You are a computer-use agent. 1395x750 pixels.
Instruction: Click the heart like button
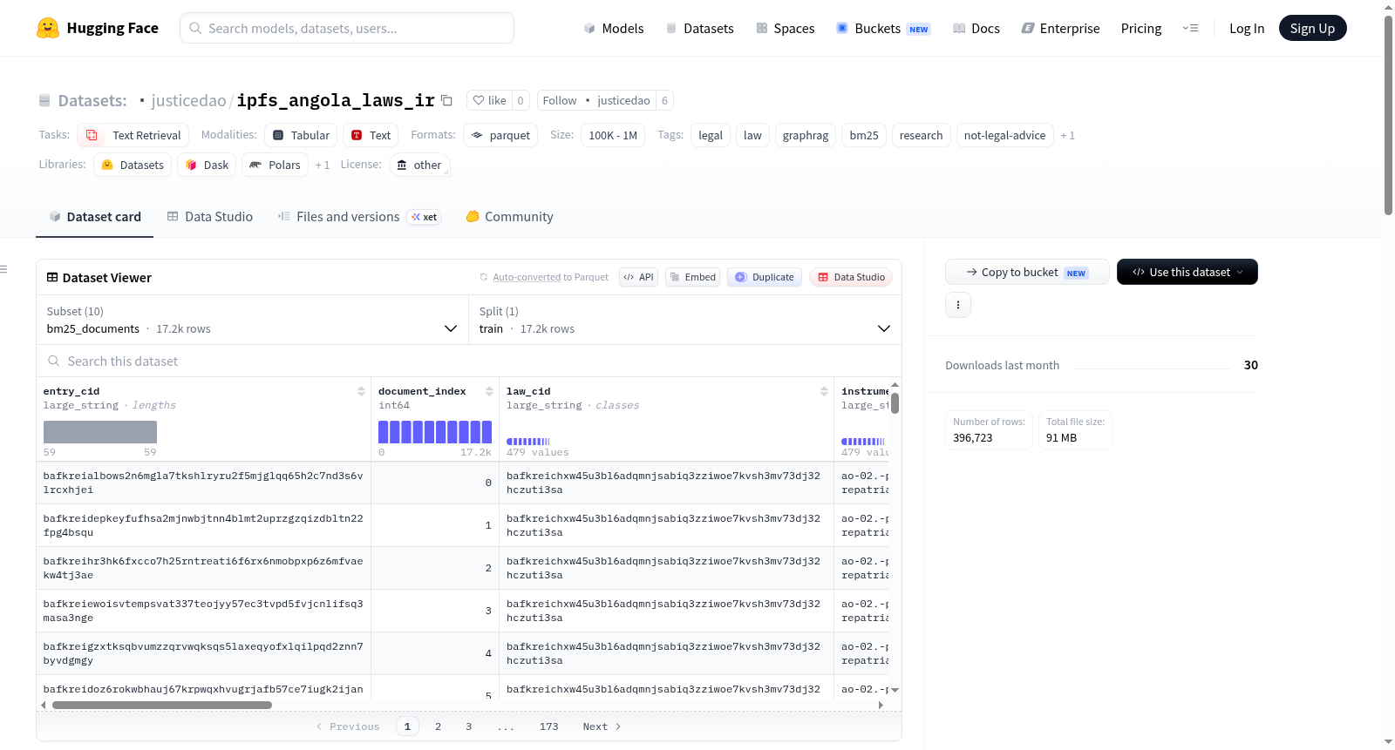coord(489,100)
